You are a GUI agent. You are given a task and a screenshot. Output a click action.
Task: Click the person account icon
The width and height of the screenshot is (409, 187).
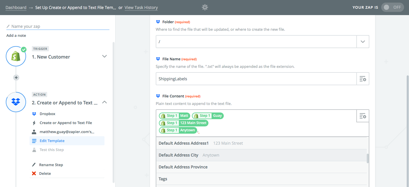point(34,132)
